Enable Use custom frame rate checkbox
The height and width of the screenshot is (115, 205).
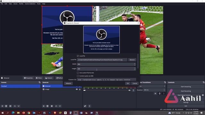click(x=78, y=73)
